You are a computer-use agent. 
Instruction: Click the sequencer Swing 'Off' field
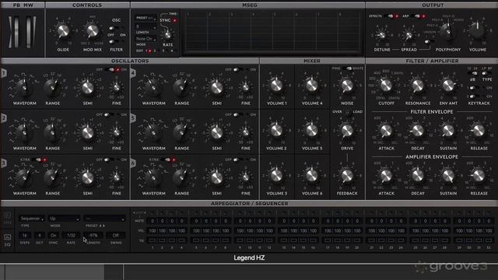116,235
